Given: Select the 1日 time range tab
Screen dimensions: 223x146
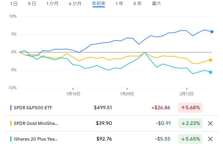Looking at the screenshot, I should pyautogui.click(x=14, y=4).
